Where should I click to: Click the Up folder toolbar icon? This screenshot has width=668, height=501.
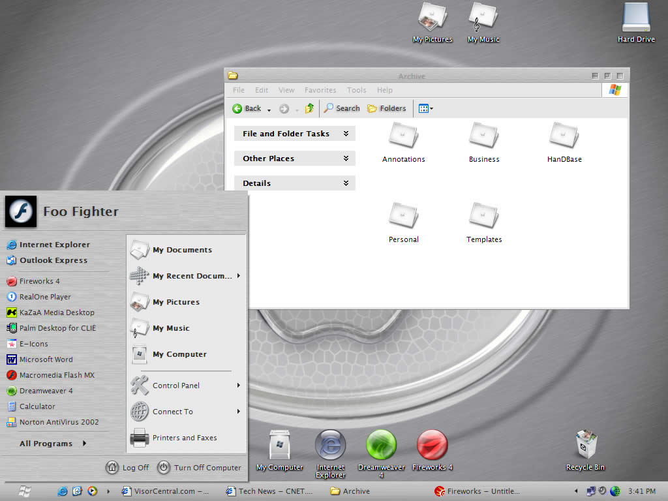tap(310, 108)
